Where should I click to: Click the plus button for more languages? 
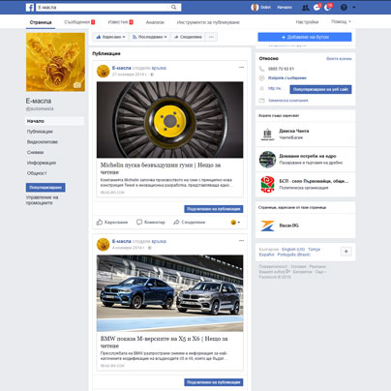click(346, 252)
